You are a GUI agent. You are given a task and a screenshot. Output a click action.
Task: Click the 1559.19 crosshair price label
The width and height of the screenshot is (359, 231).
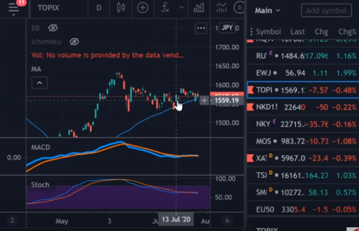(227, 100)
